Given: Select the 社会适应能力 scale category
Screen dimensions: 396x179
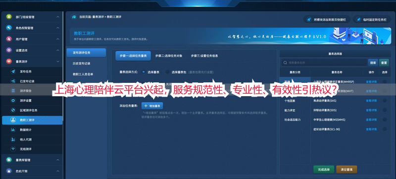Looking at the screenshot, I should point(293,120).
